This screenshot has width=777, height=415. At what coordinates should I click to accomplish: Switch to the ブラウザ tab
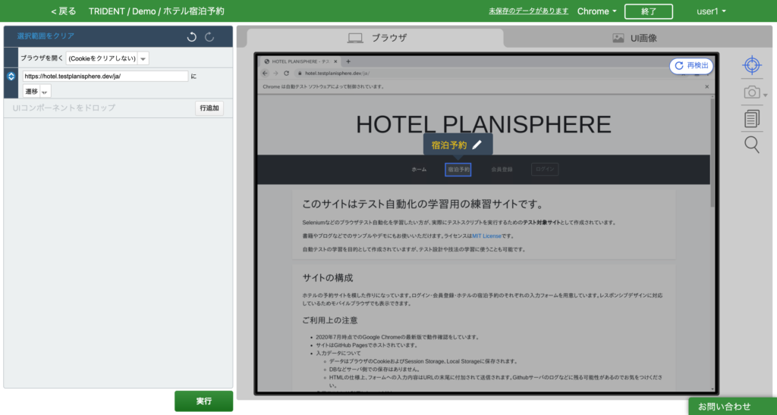(375, 38)
